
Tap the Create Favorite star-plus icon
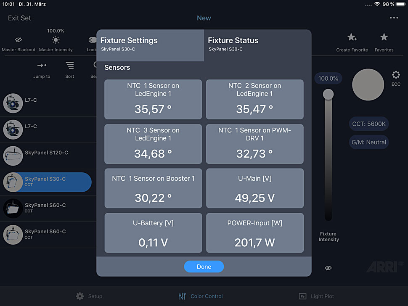tap(352, 37)
